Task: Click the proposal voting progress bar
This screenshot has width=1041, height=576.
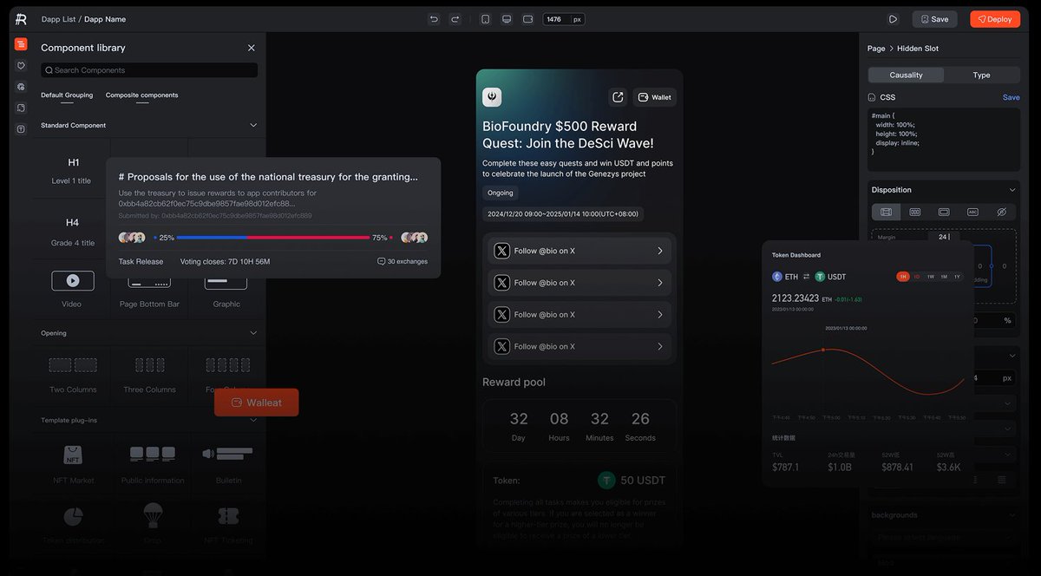Action: (x=272, y=237)
